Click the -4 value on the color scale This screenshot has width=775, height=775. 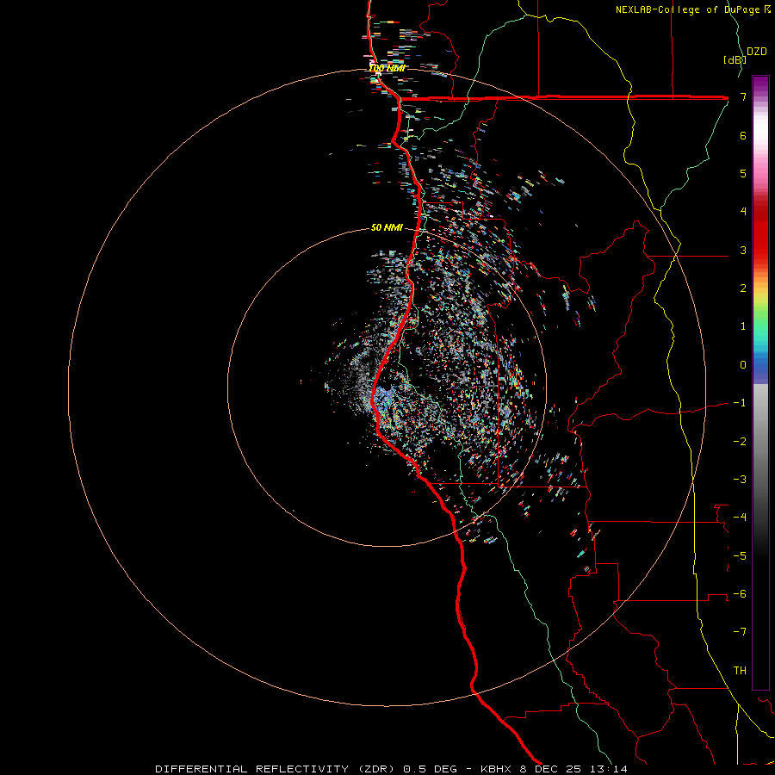tap(740, 518)
